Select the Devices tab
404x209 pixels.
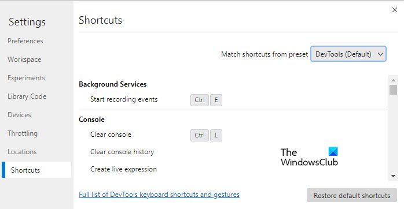(19, 115)
